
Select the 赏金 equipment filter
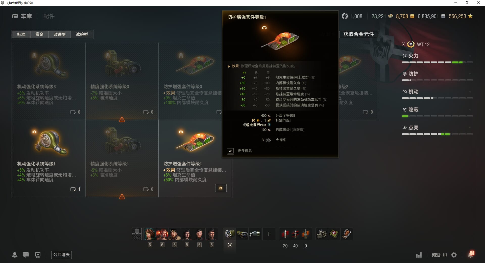tap(39, 34)
